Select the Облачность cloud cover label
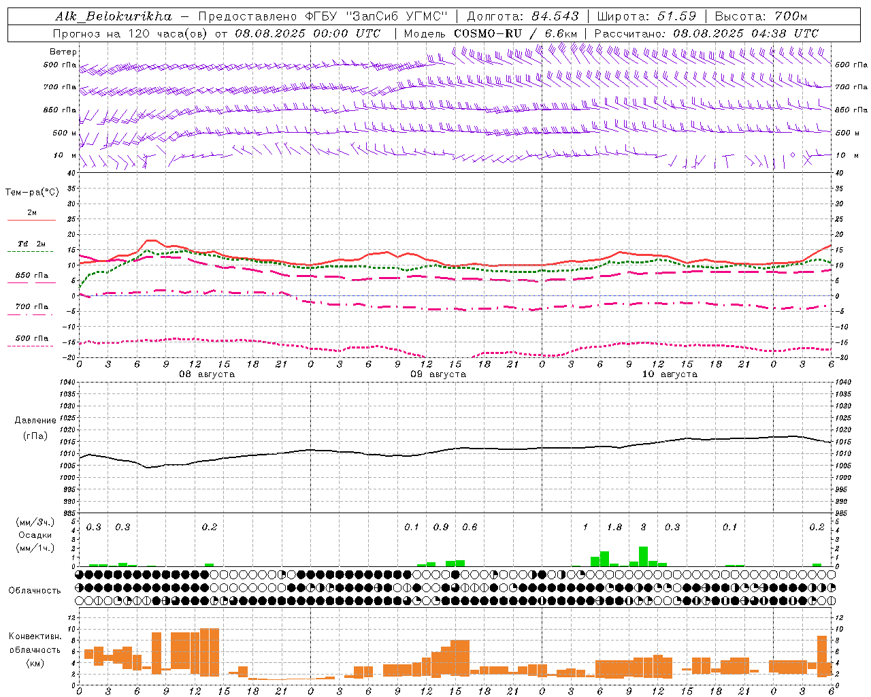Screen dimensions: 871x697 tap(35, 590)
